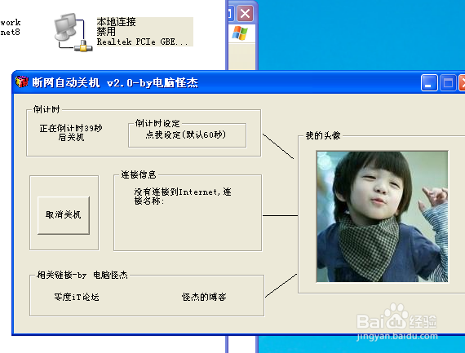Click the 断网自动关机 v2.0 window title text
The height and width of the screenshot is (353, 465).
115,82
